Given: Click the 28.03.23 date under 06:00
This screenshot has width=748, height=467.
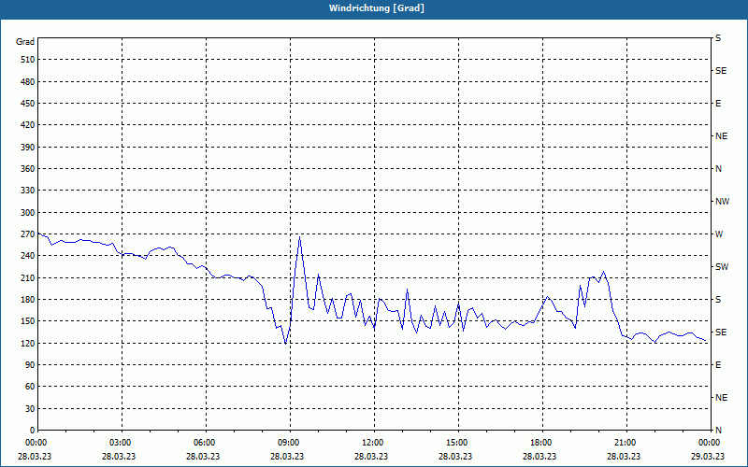Looking at the screenshot, I should (x=203, y=456).
